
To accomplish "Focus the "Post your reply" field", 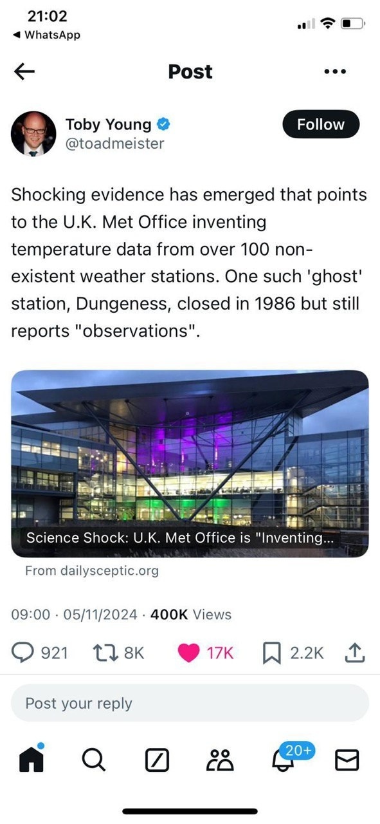I will pyautogui.click(x=190, y=703).
